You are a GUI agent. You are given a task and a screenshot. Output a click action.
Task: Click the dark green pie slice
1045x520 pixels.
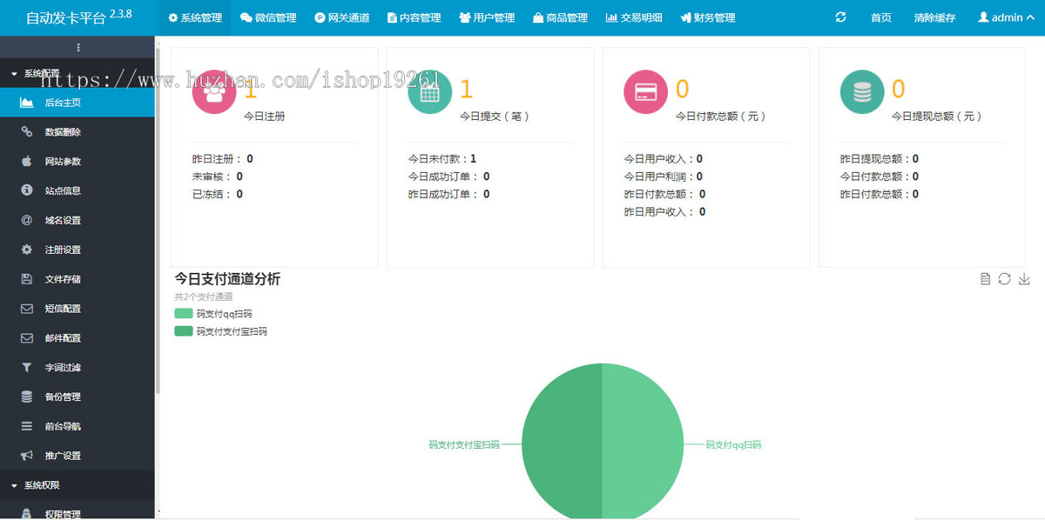tap(562, 443)
